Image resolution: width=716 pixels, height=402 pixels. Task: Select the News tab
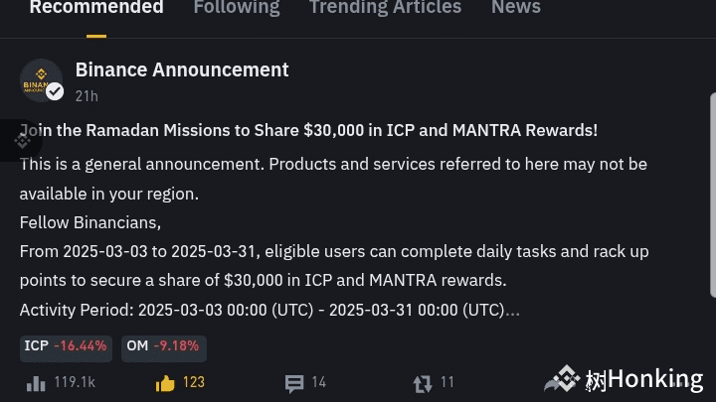click(515, 8)
